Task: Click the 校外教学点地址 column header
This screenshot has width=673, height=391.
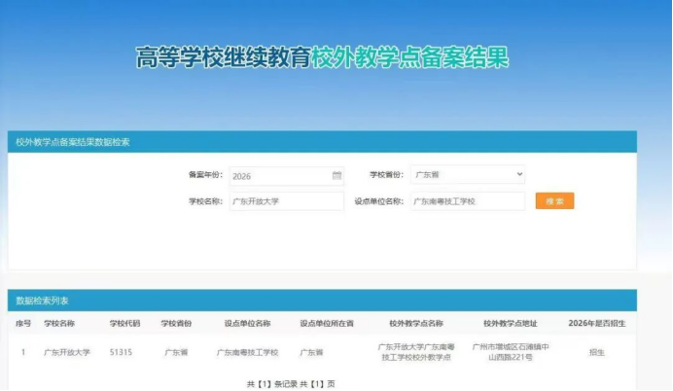Action: point(510,324)
